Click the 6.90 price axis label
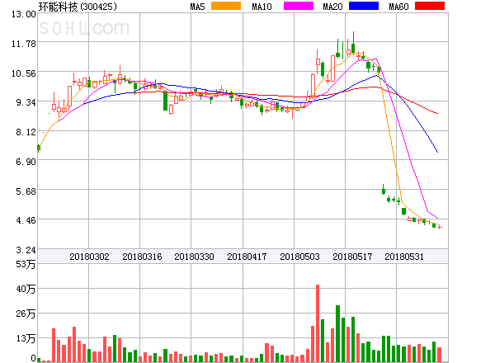495x363 pixels. coord(26,162)
